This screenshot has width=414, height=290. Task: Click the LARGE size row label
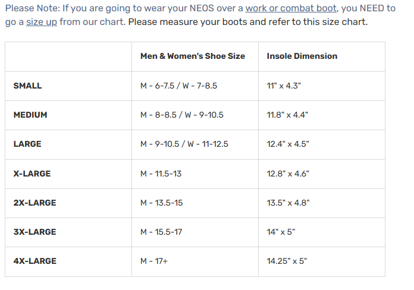(x=27, y=144)
